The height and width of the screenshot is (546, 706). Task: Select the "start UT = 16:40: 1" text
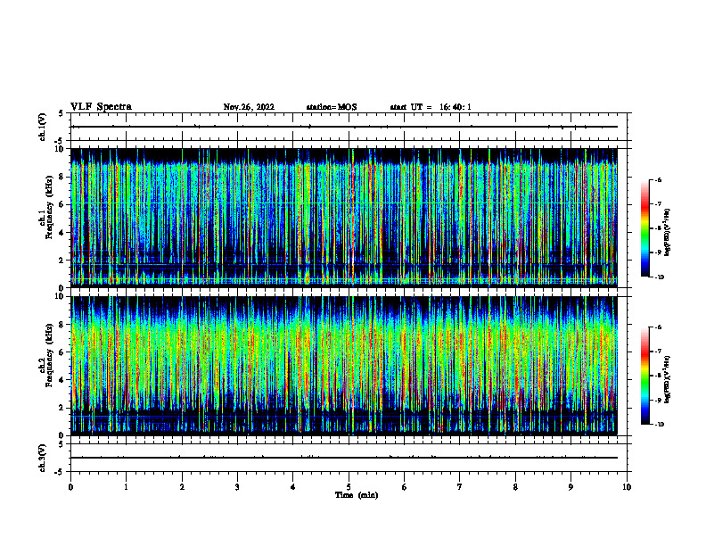(x=431, y=107)
